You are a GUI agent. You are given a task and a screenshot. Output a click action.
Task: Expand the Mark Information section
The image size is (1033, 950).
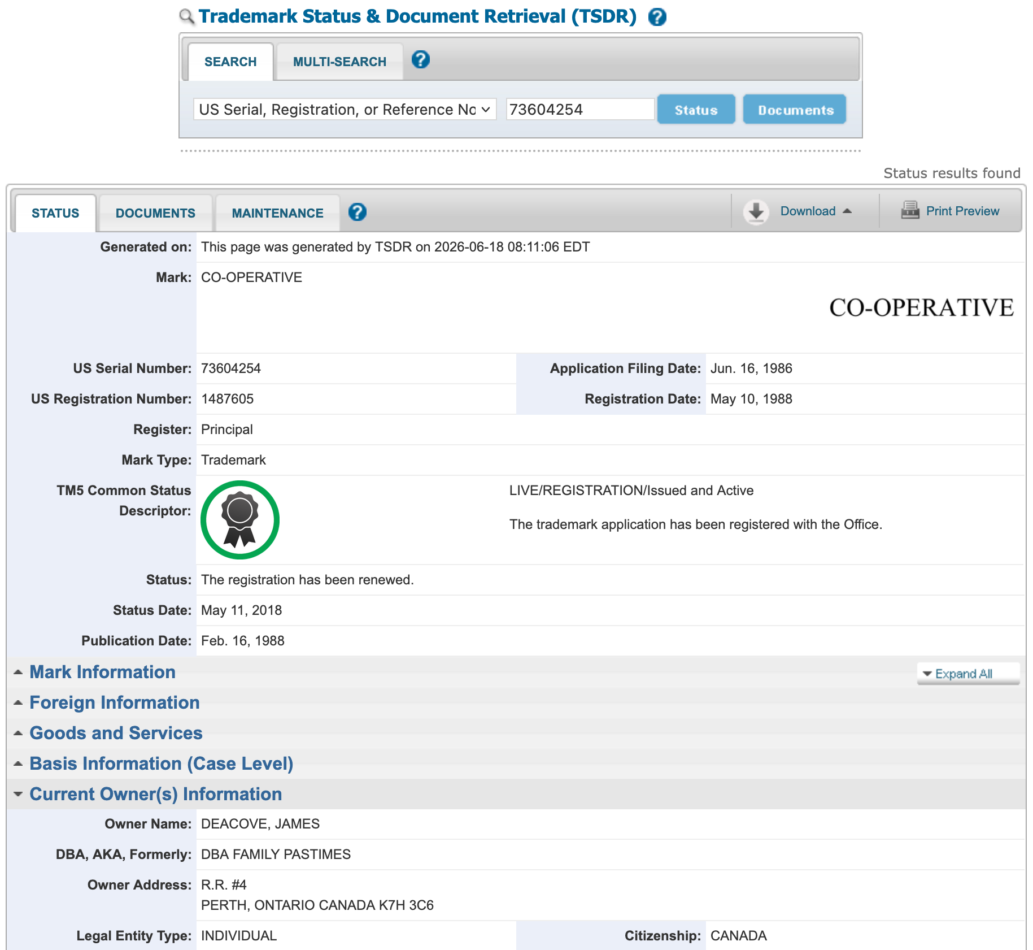tap(102, 672)
